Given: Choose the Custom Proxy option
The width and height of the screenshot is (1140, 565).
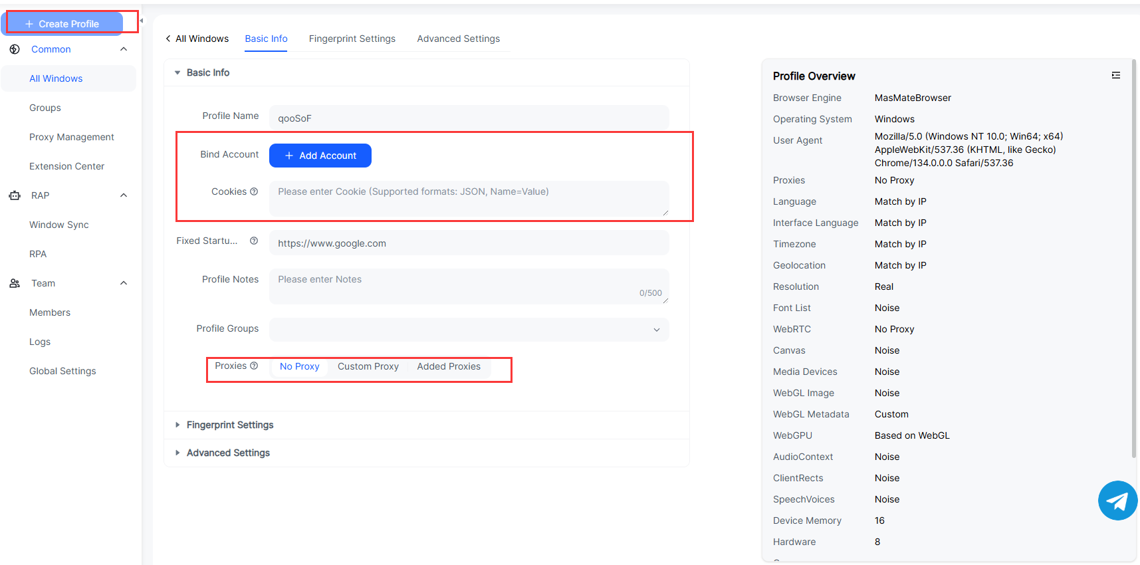Looking at the screenshot, I should pos(368,366).
